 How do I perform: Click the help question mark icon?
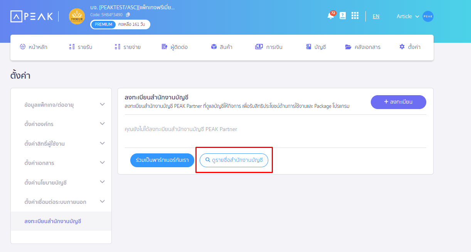pyautogui.click(x=343, y=16)
